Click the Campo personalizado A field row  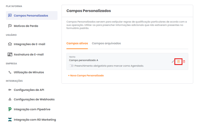(127, 61)
